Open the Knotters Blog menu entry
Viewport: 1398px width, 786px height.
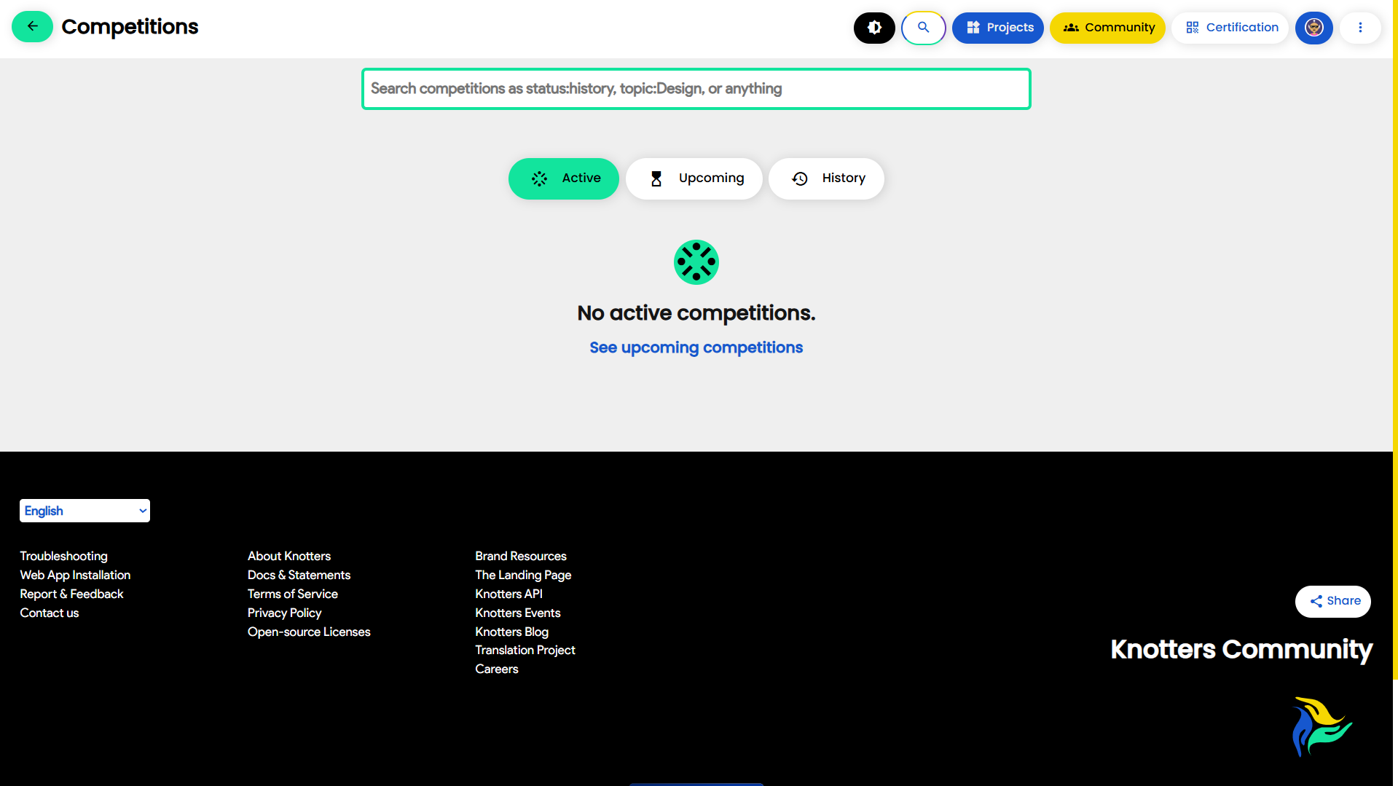(511, 632)
